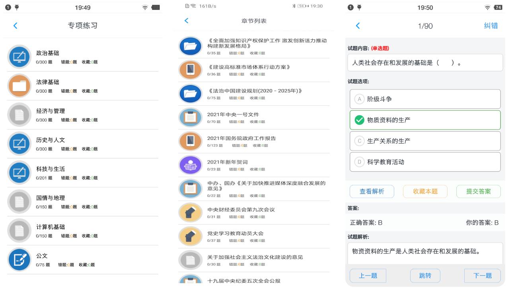Screen dimensions: 508x288
Task: Select answer option A 阶级斗争
Action: 425,99
